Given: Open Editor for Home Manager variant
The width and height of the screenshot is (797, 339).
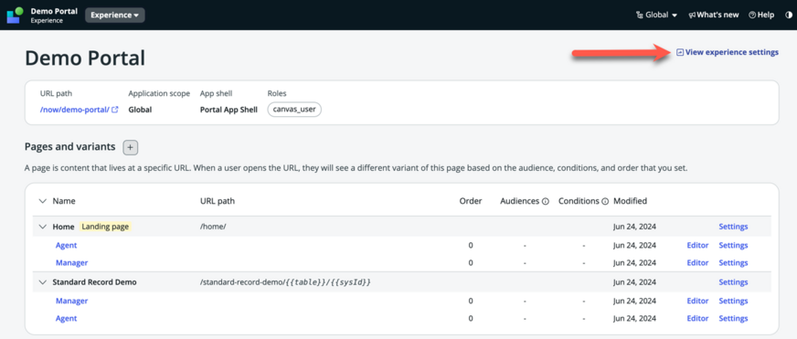Looking at the screenshot, I should [x=697, y=263].
